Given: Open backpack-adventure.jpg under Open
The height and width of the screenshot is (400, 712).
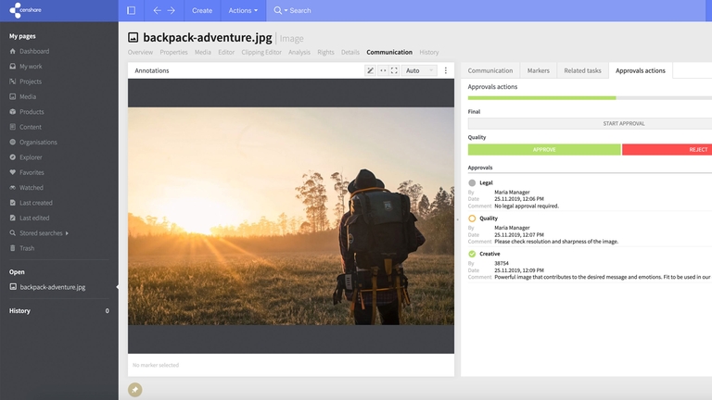Looking at the screenshot, I should [53, 287].
